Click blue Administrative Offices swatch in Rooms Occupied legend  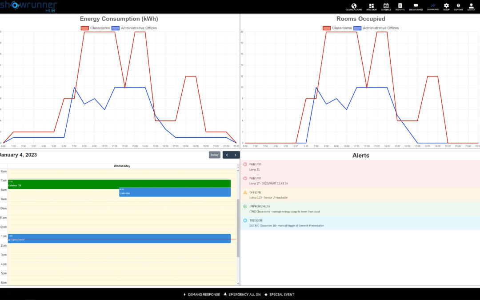click(357, 28)
